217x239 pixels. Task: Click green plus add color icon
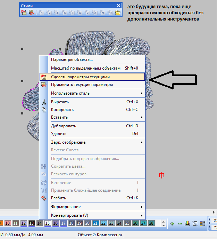click(172, 224)
